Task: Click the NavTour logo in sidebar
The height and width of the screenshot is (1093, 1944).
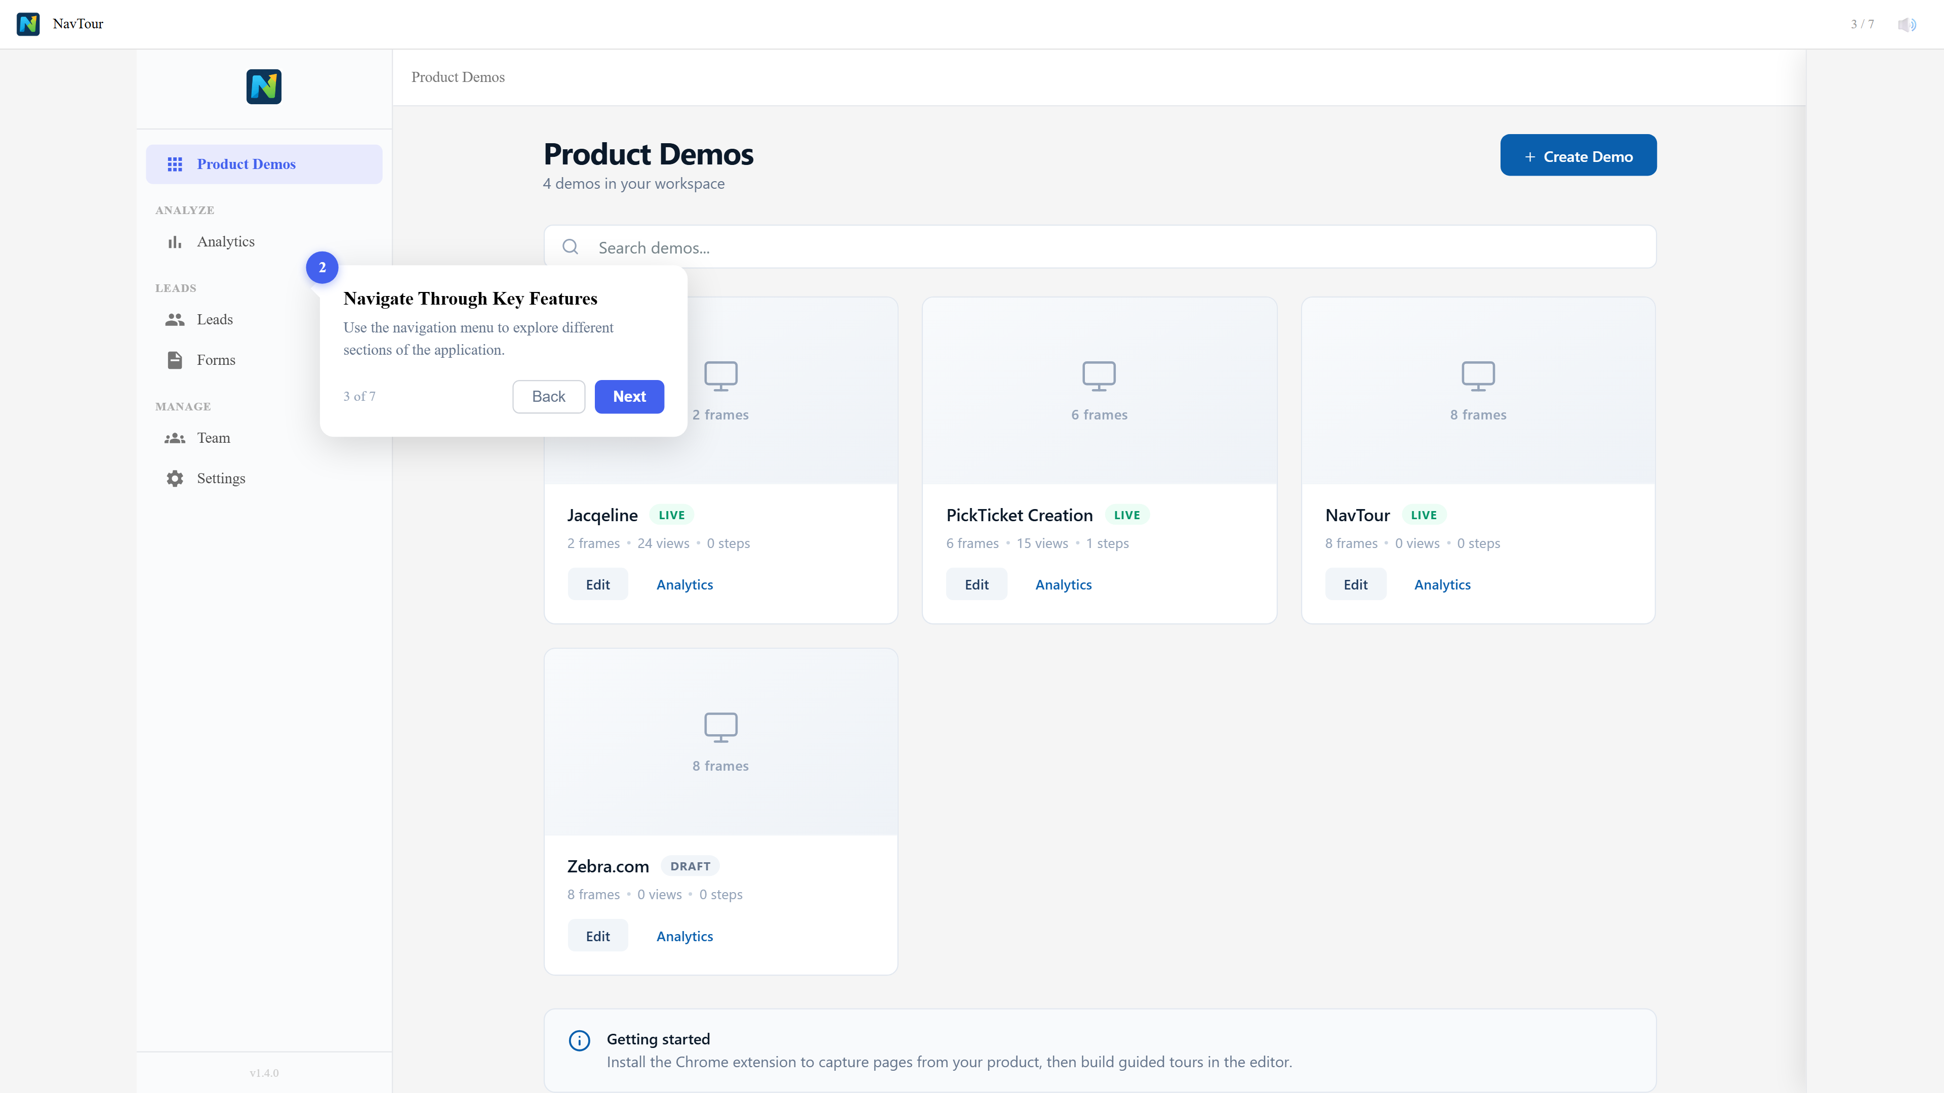Action: pyautogui.click(x=263, y=87)
